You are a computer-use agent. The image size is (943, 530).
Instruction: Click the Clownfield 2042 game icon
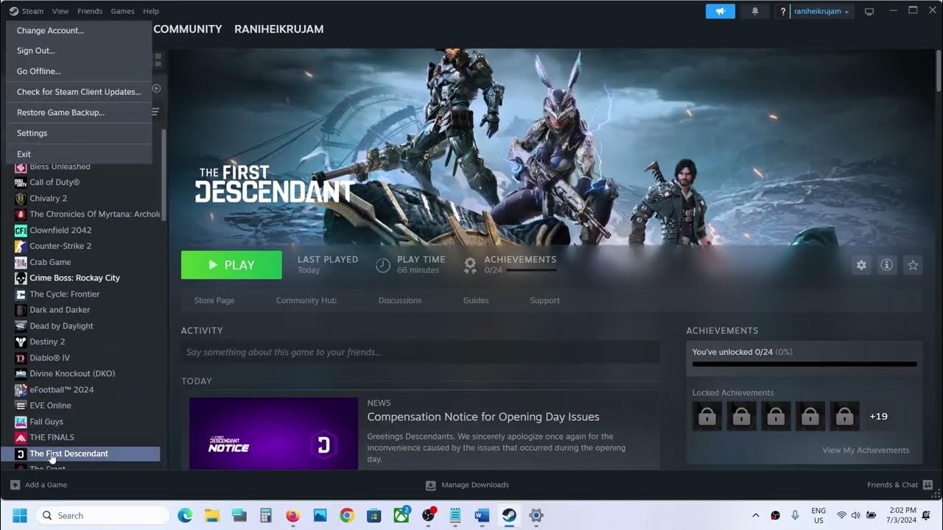[21, 230]
